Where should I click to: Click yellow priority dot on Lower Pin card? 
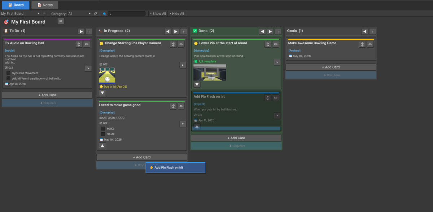coord(196,43)
